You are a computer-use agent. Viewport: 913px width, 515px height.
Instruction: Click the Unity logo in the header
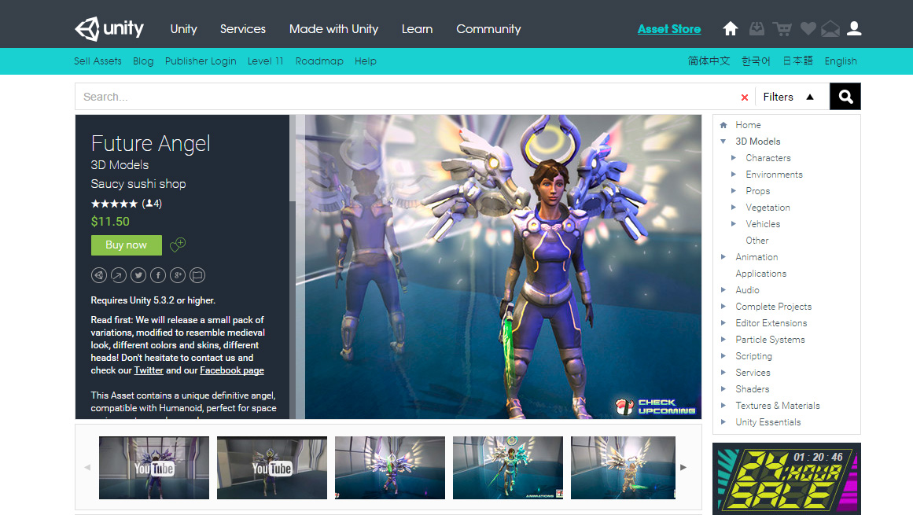point(109,28)
